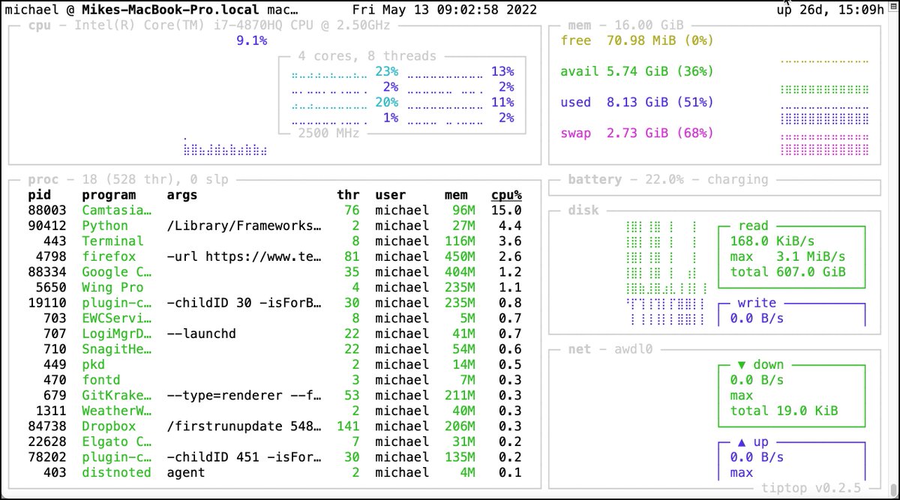Viewport: 900px width, 500px height.
Task: Select the EWCServi… process name
Action: coord(116,318)
